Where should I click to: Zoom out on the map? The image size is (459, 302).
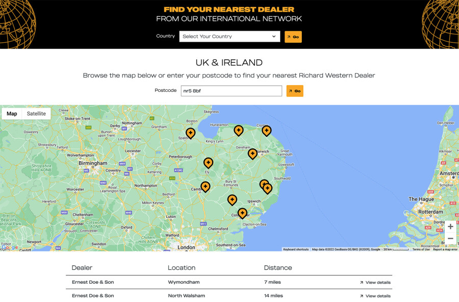[x=450, y=239]
